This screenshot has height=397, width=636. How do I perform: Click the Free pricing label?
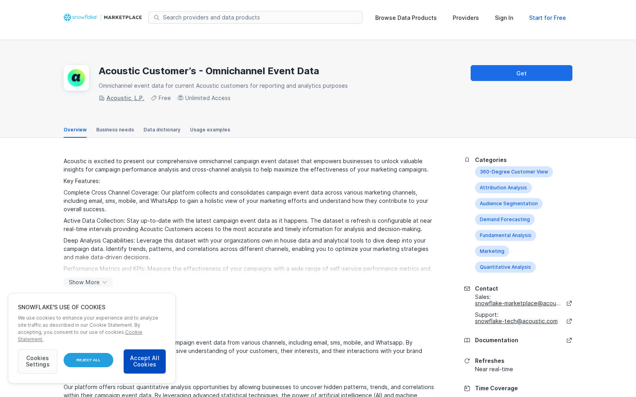[x=165, y=98]
